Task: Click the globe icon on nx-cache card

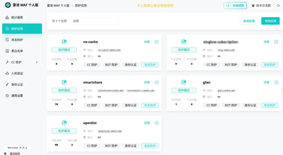Action: 64,42
